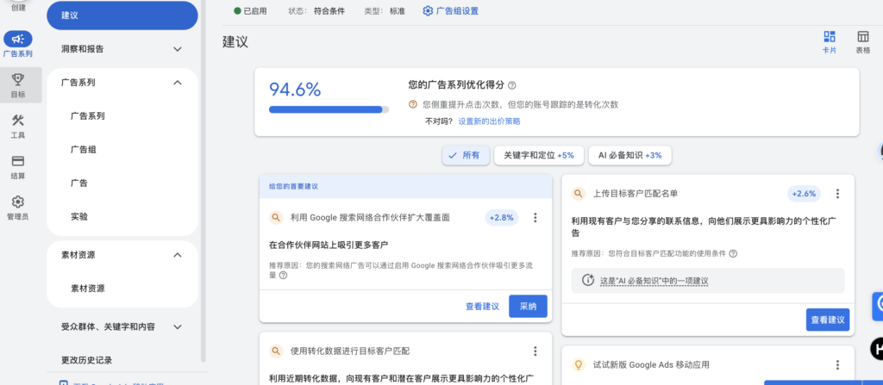Click lightbulb icon on 试试新版 Google Ads card
The image size is (883, 385).
579,364
